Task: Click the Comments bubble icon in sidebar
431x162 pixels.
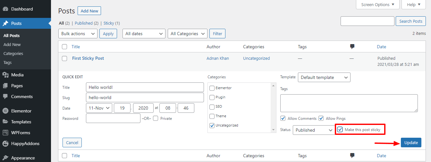Action: (x=5, y=96)
